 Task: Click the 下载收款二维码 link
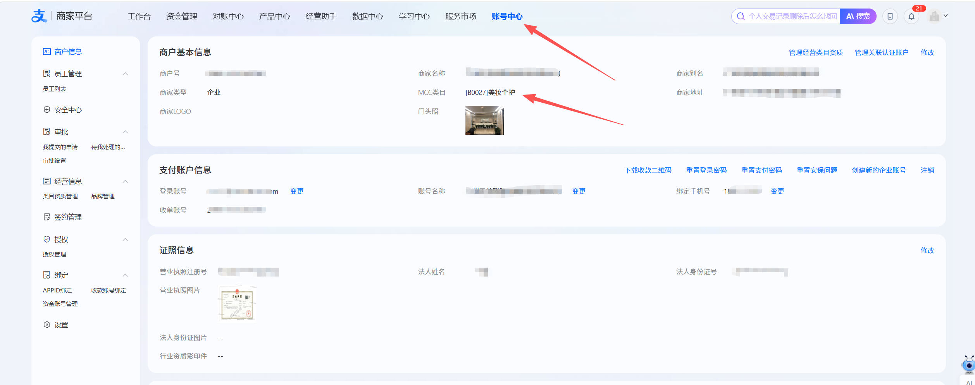pos(648,170)
